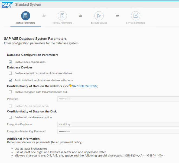Image resolution: width=179 pixels, height=163 pixels.
Task: Enable full database encryption checkbox
Action: click(10, 117)
